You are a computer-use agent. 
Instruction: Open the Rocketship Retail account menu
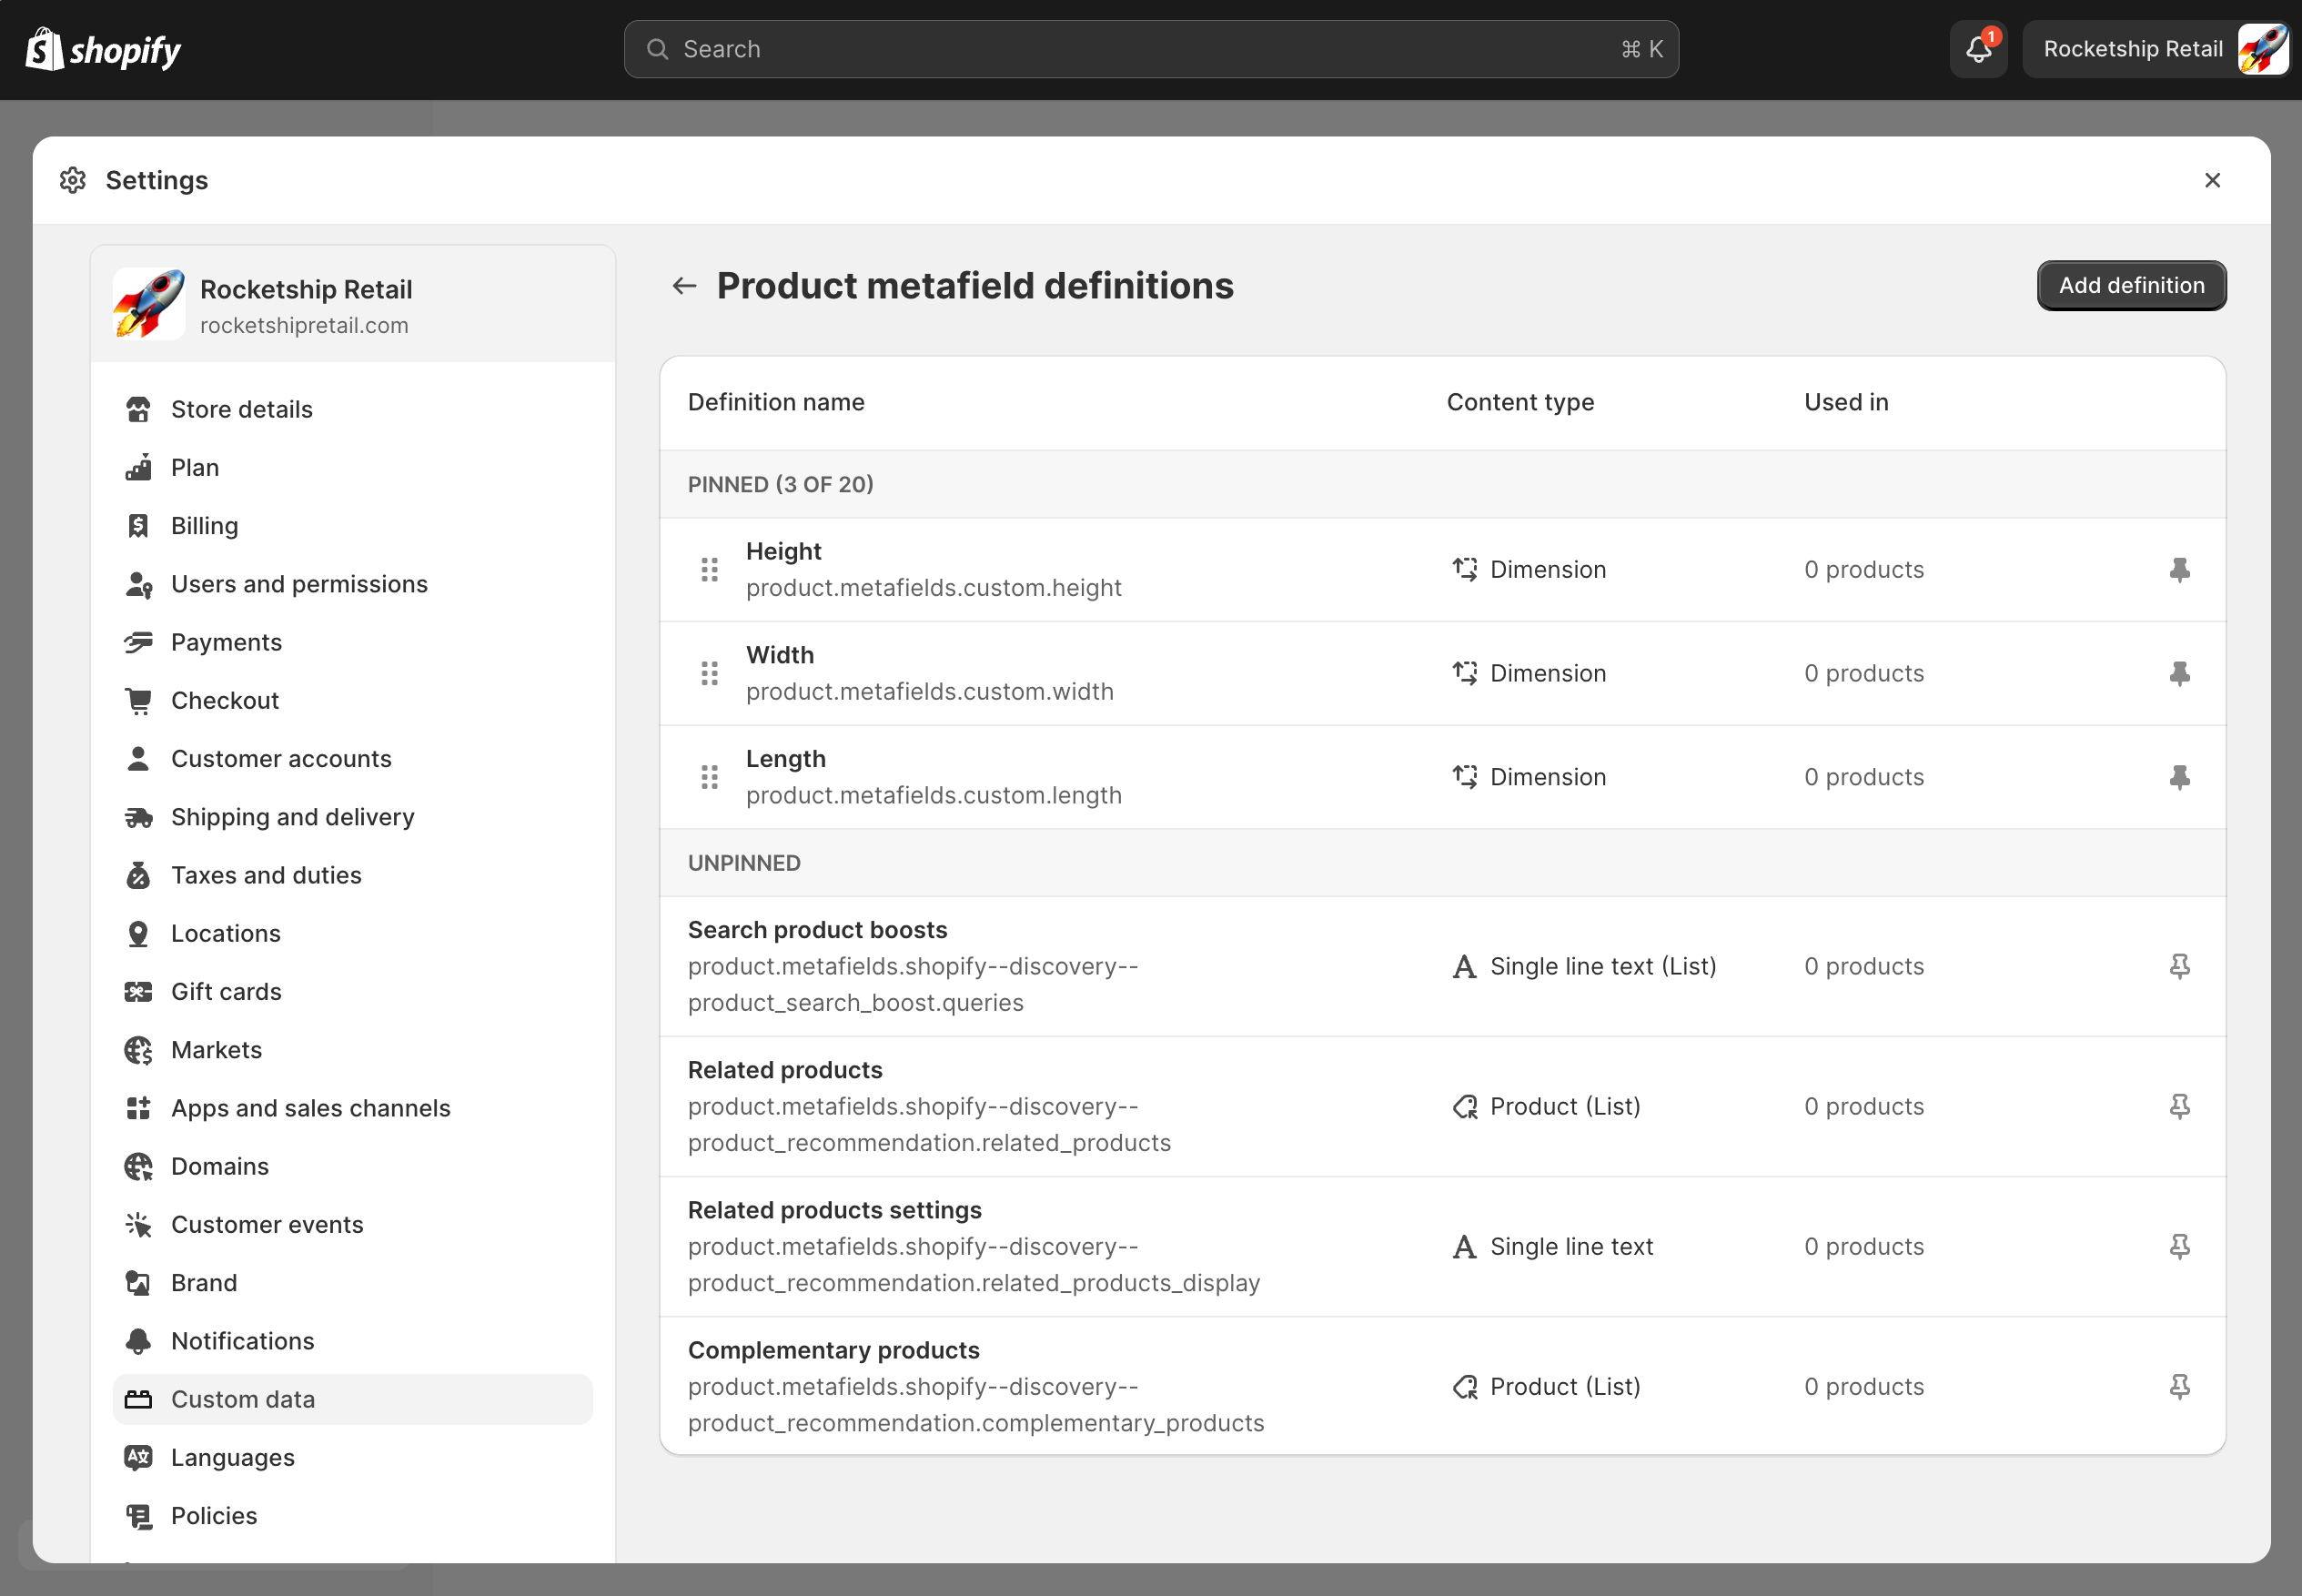[x=2156, y=49]
